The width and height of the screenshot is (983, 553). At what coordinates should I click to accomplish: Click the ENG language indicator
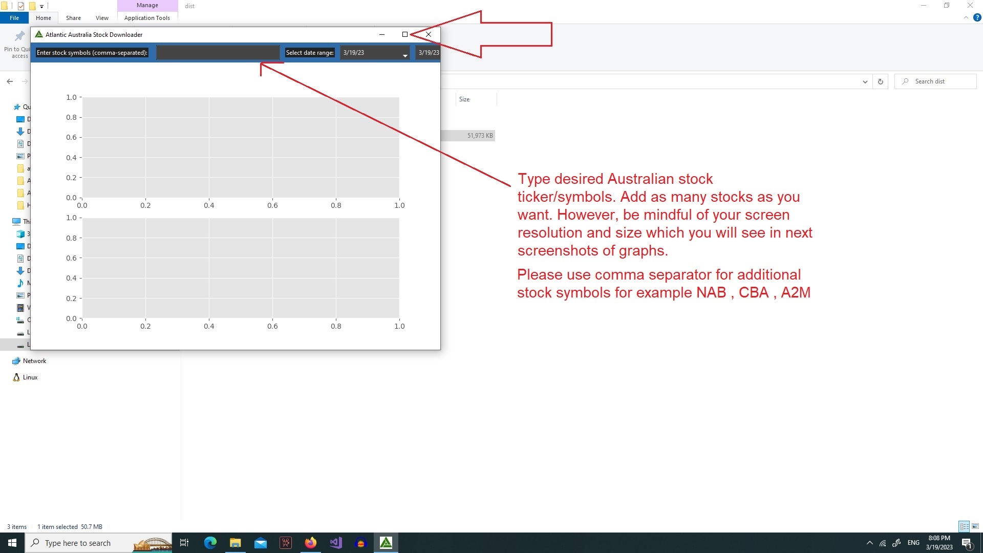[913, 543]
